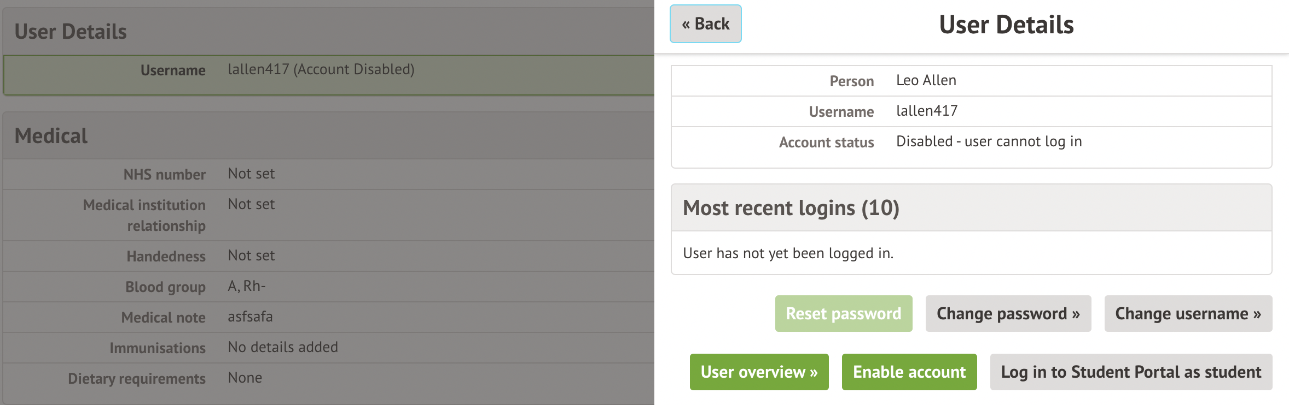1289x405 pixels.
Task: Click the Medical section heading
Action: click(x=51, y=136)
